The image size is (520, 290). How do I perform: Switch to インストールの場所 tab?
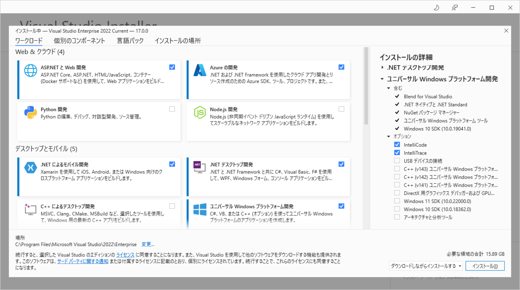(178, 41)
